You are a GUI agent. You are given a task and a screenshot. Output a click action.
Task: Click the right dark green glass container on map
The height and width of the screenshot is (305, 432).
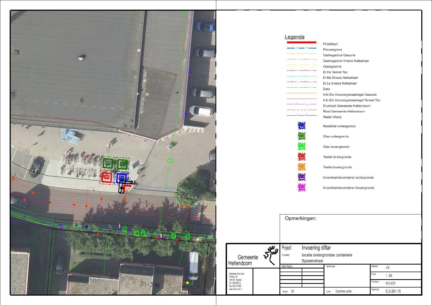(x=122, y=164)
